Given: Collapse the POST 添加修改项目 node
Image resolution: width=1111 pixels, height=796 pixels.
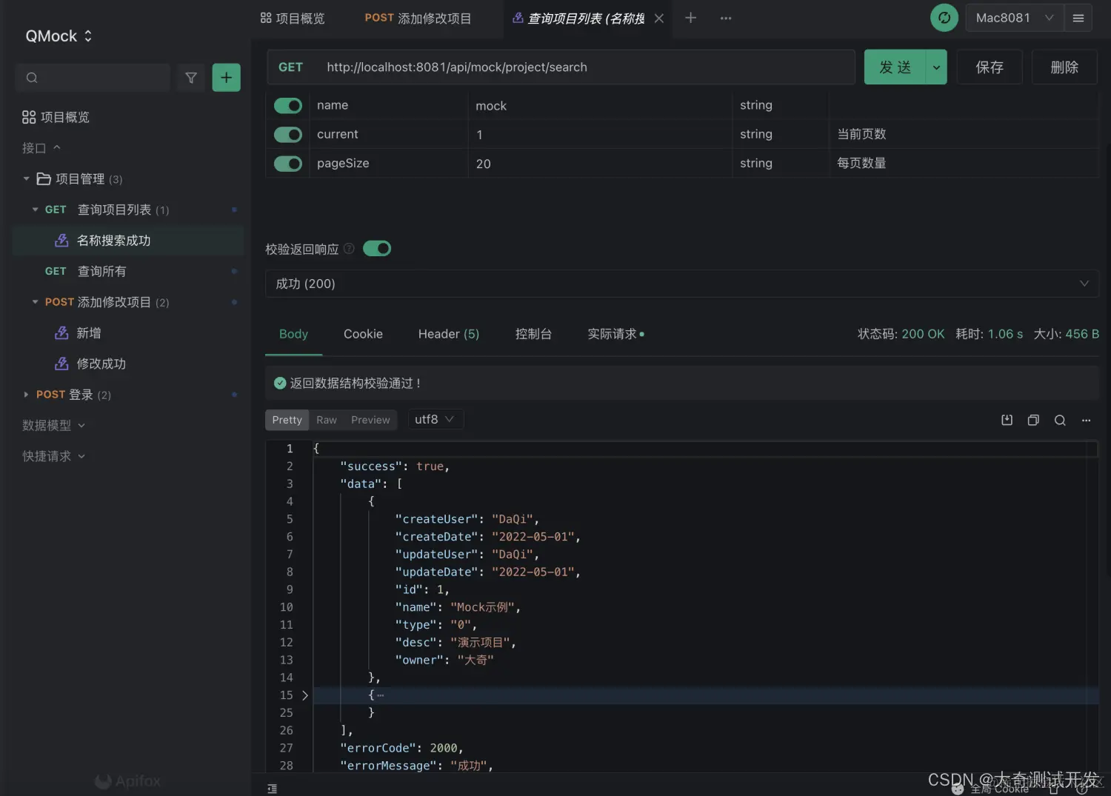Looking at the screenshot, I should [35, 302].
